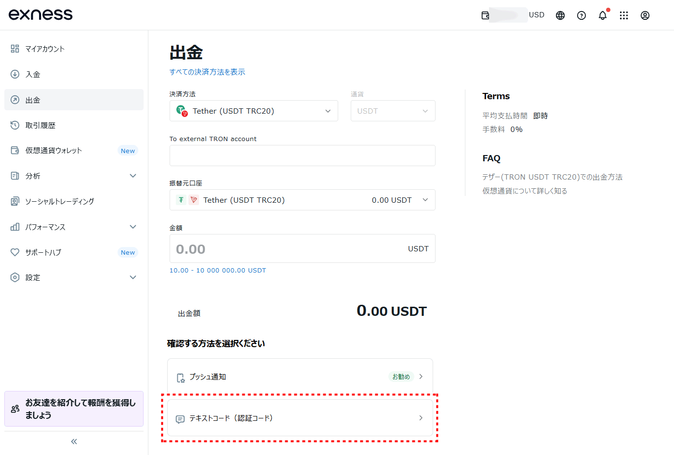Click the パフォーマンス bar chart icon

click(x=15, y=227)
